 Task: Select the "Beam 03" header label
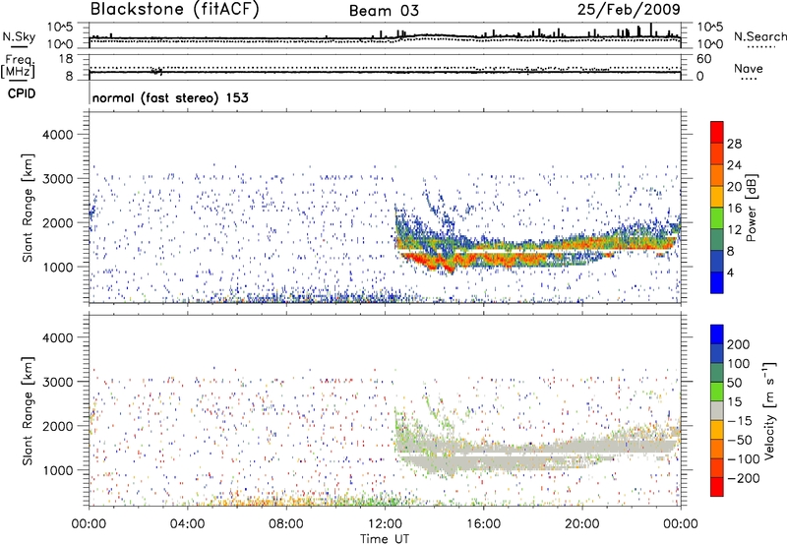coord(384,11)
